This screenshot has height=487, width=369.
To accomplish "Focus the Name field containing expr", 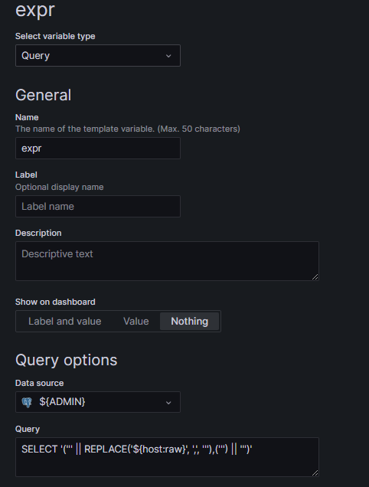I will 98,148.
